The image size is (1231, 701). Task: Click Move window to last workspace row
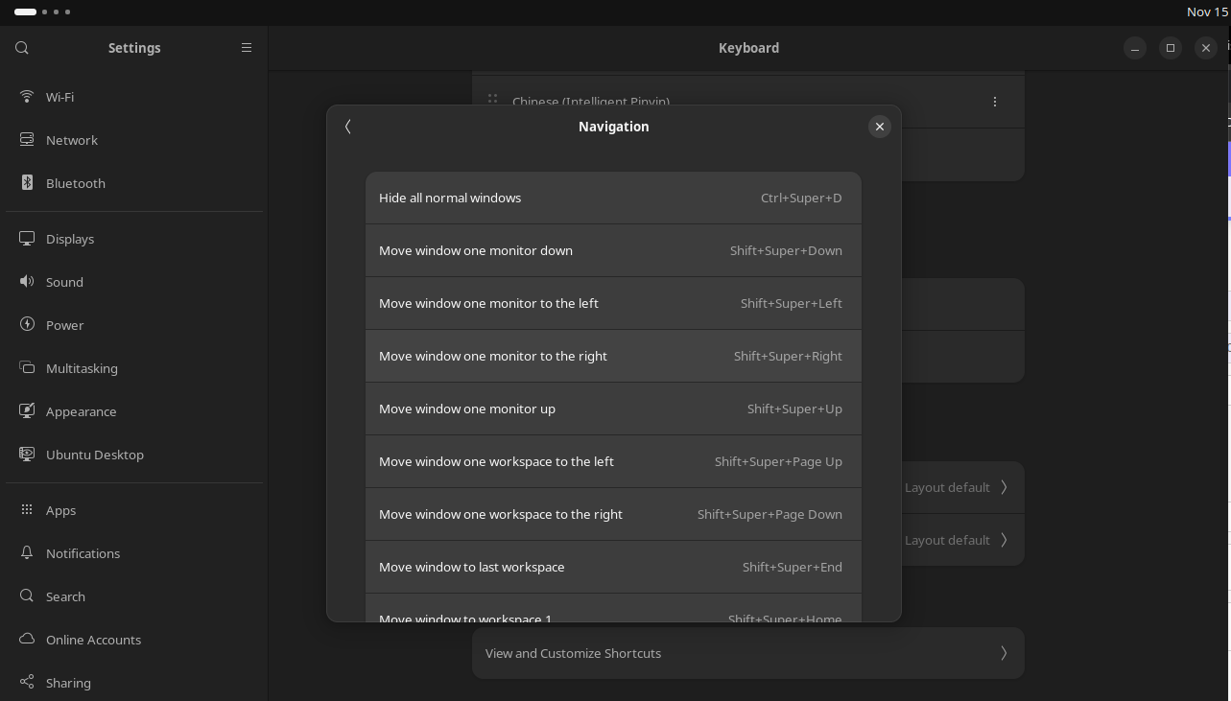[x=612, y=568]
